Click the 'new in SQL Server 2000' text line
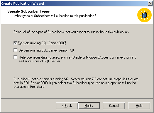The image size is (154, 113). 75,83
